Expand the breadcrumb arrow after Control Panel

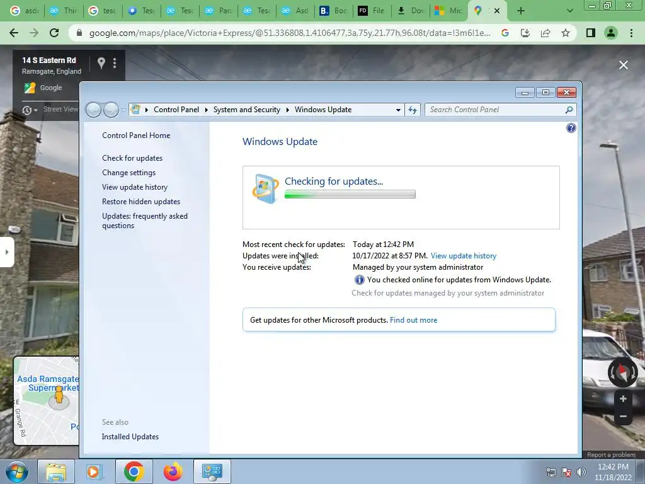[207, 110]
